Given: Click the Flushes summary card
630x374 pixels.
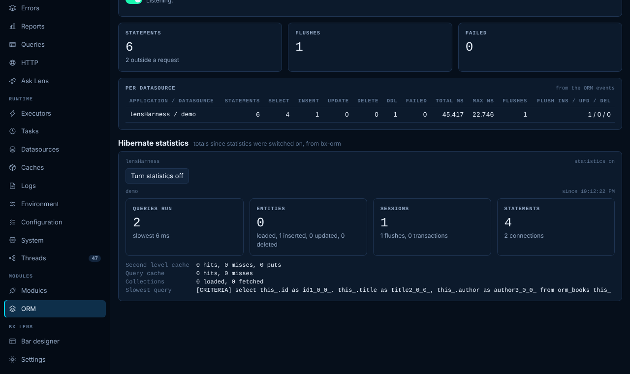Looking at the screenshot, I should tap(370, 47).
